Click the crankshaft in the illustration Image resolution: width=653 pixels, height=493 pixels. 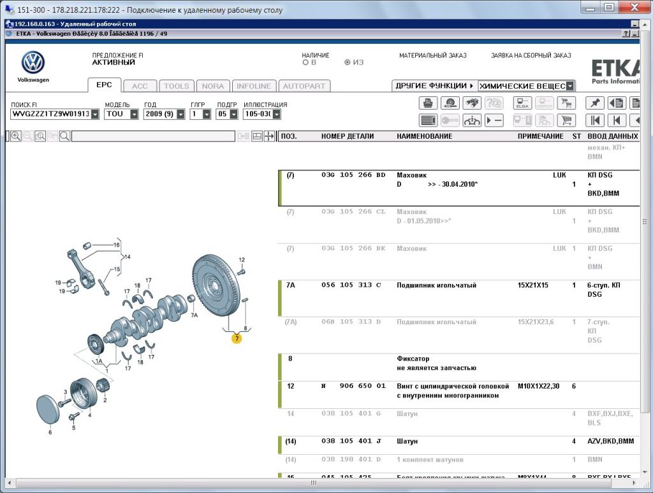(145, 320)
